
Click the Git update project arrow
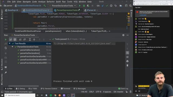(x=103, y=6)
